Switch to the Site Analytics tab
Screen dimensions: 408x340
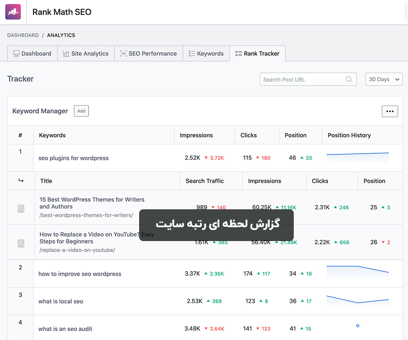(86, 53)
